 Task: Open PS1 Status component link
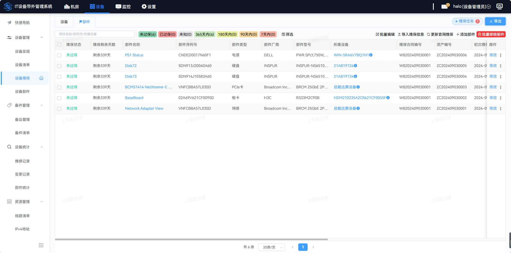point(134,55)
